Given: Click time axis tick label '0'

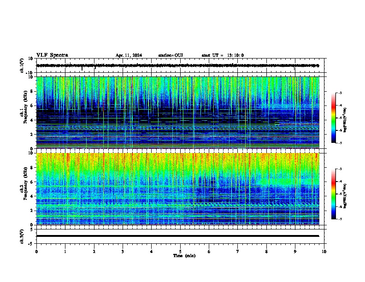Looking at the screenshot, I should [x=36, y=252].
